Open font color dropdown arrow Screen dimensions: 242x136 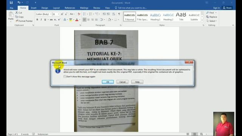80,20
